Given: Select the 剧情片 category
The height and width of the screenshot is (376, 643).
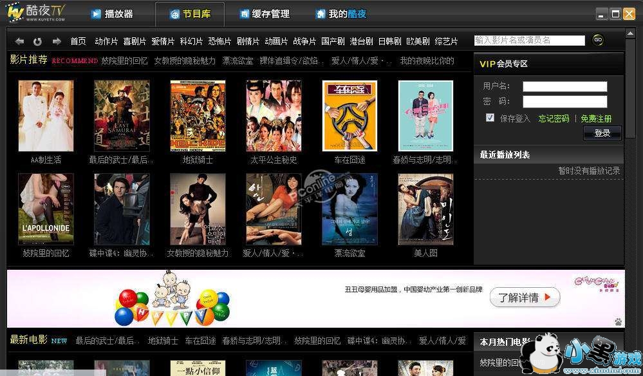Looking at the screenshot, I should [248, 41].
